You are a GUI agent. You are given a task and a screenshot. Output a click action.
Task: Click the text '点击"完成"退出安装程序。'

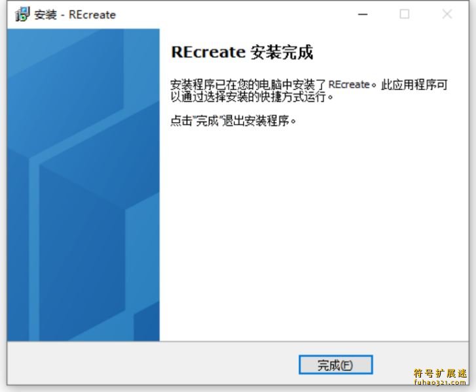coord(233,121)
